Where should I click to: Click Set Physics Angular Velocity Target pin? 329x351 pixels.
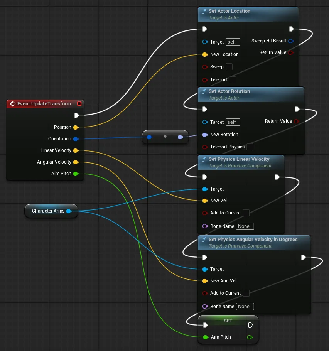coord(205,269)
